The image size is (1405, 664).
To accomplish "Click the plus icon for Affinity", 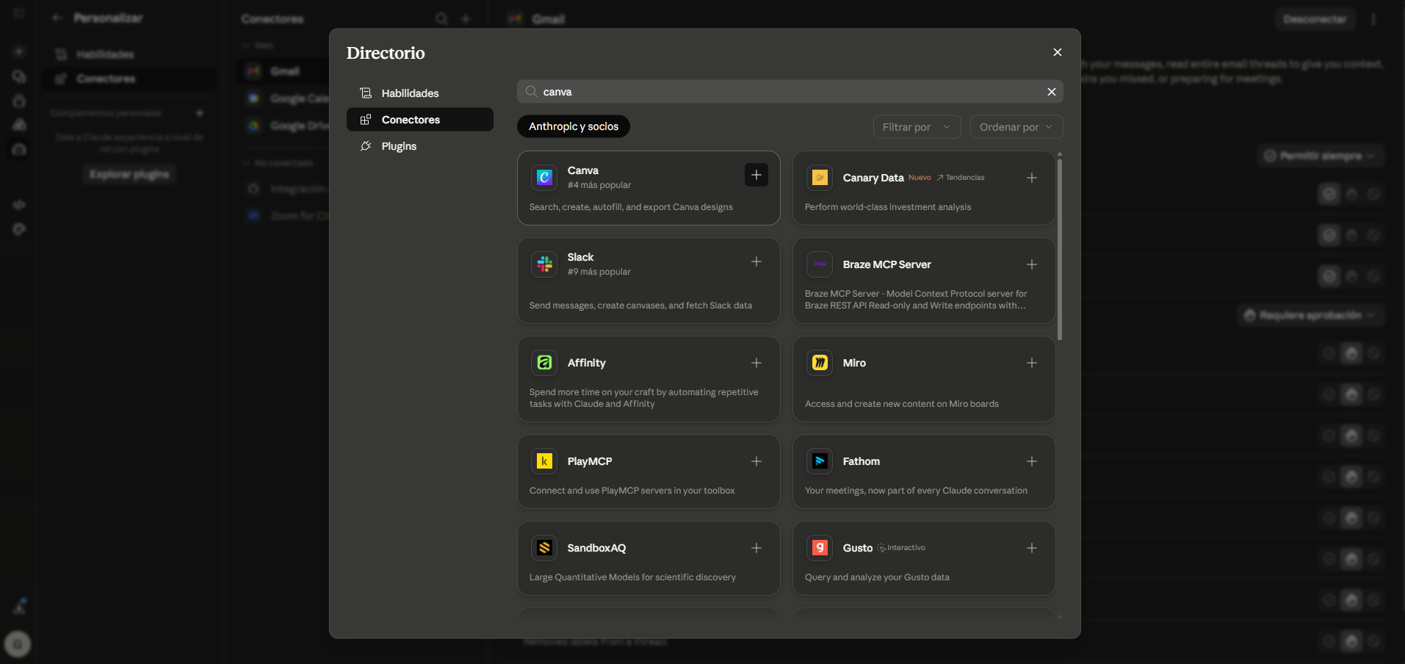I will tap(756, 363).
